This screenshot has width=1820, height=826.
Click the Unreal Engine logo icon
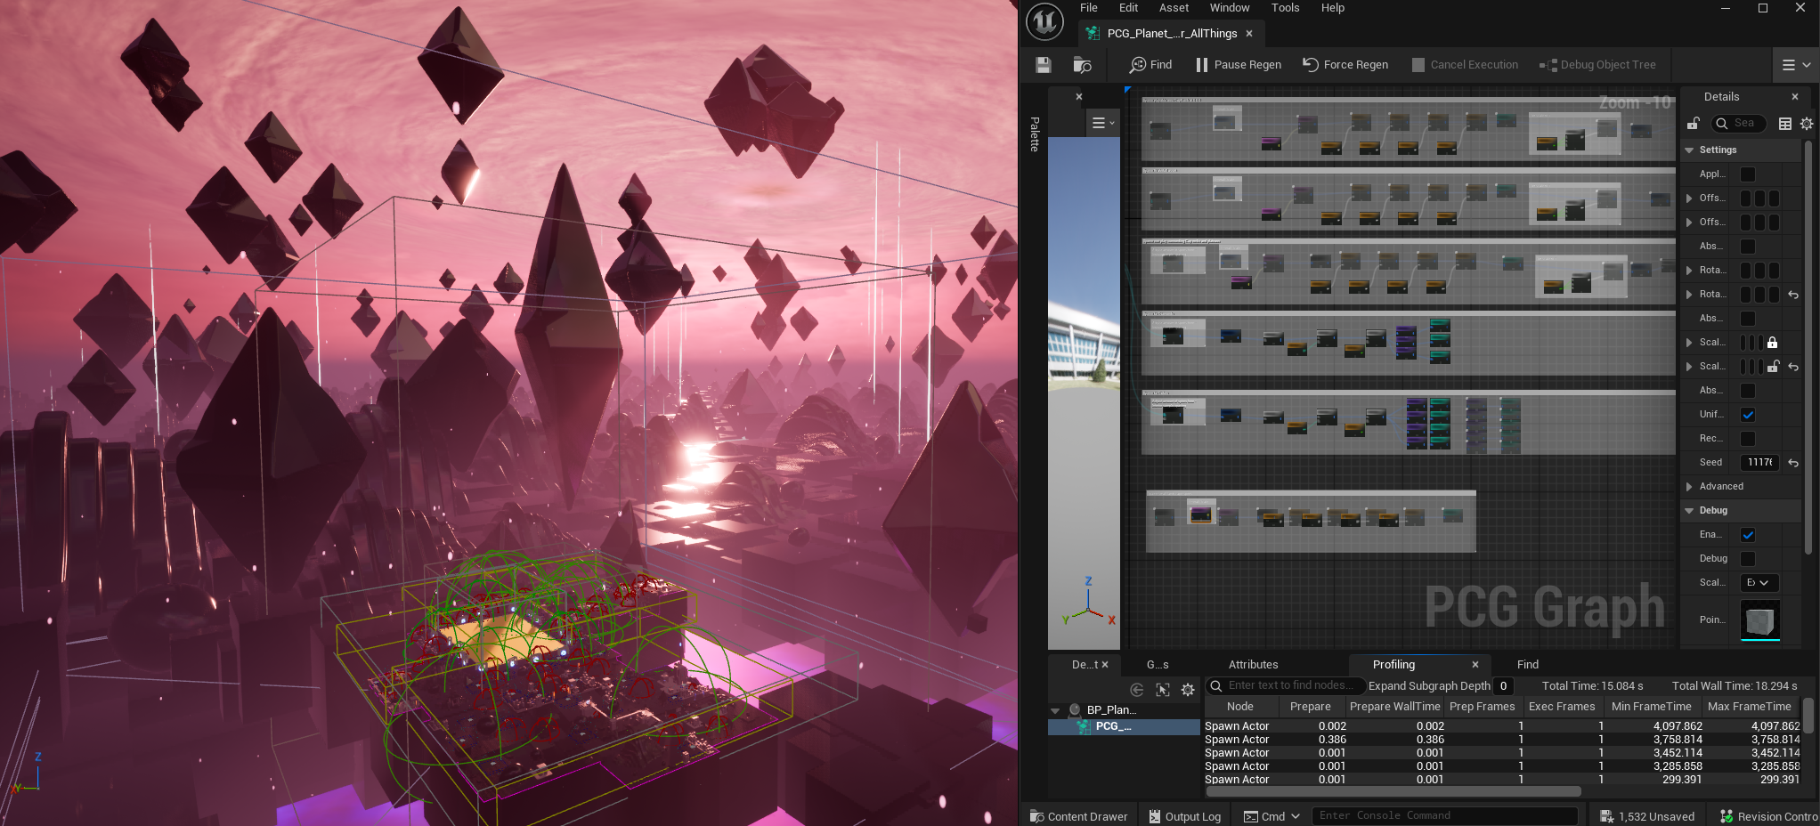pos(1044,21)
